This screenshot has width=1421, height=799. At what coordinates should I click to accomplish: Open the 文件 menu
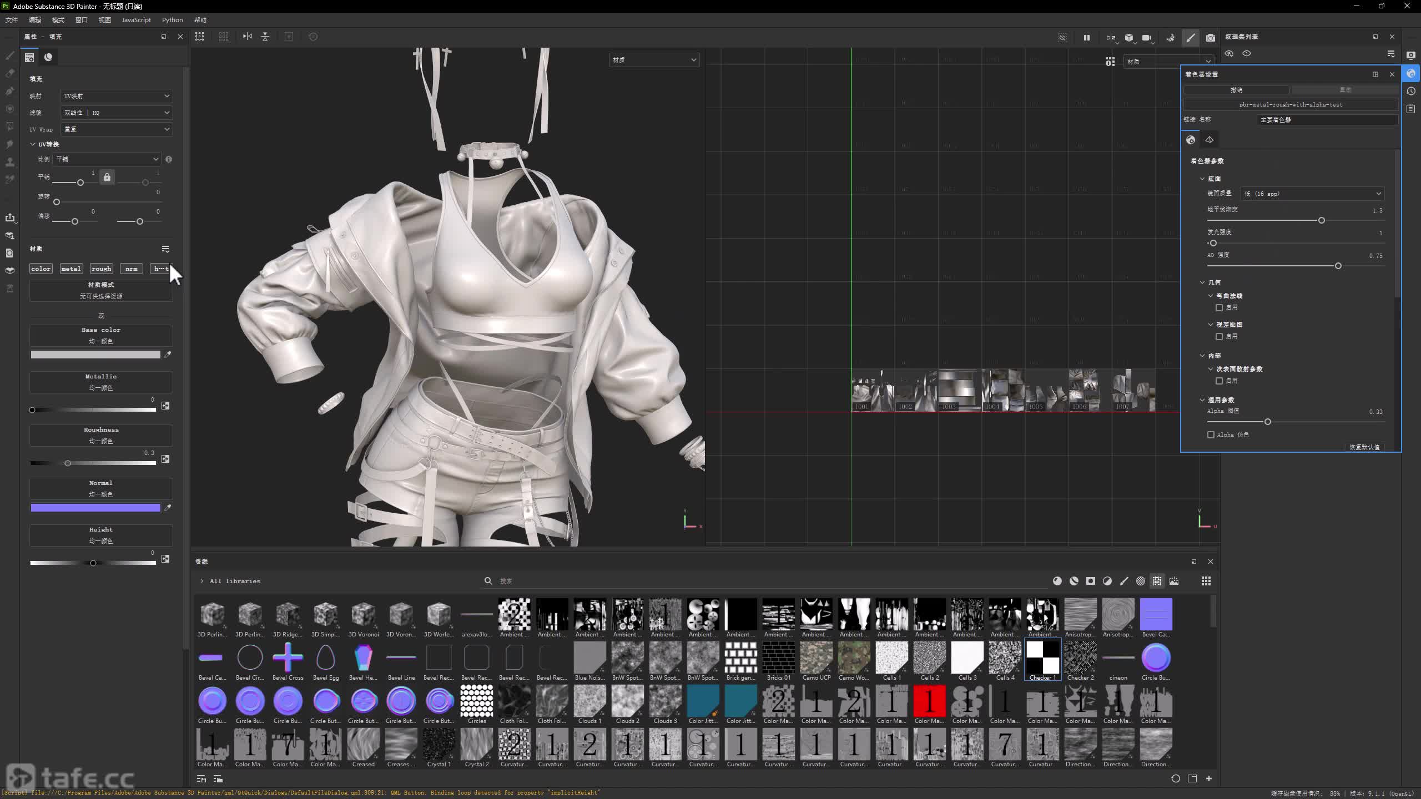click(x=12, y=20)
